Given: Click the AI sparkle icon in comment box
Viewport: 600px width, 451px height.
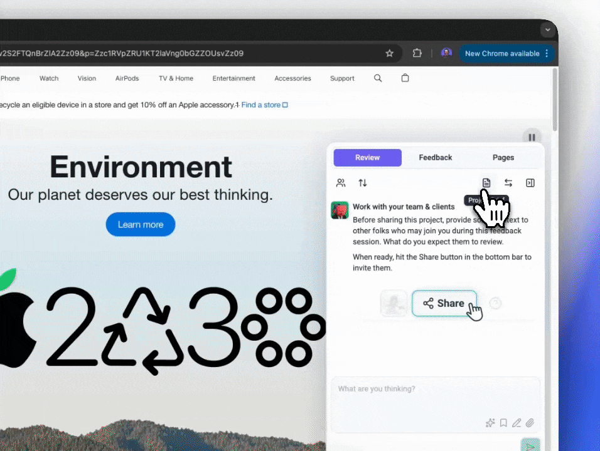Looking at the screenshot, I should tap(490, 423).
